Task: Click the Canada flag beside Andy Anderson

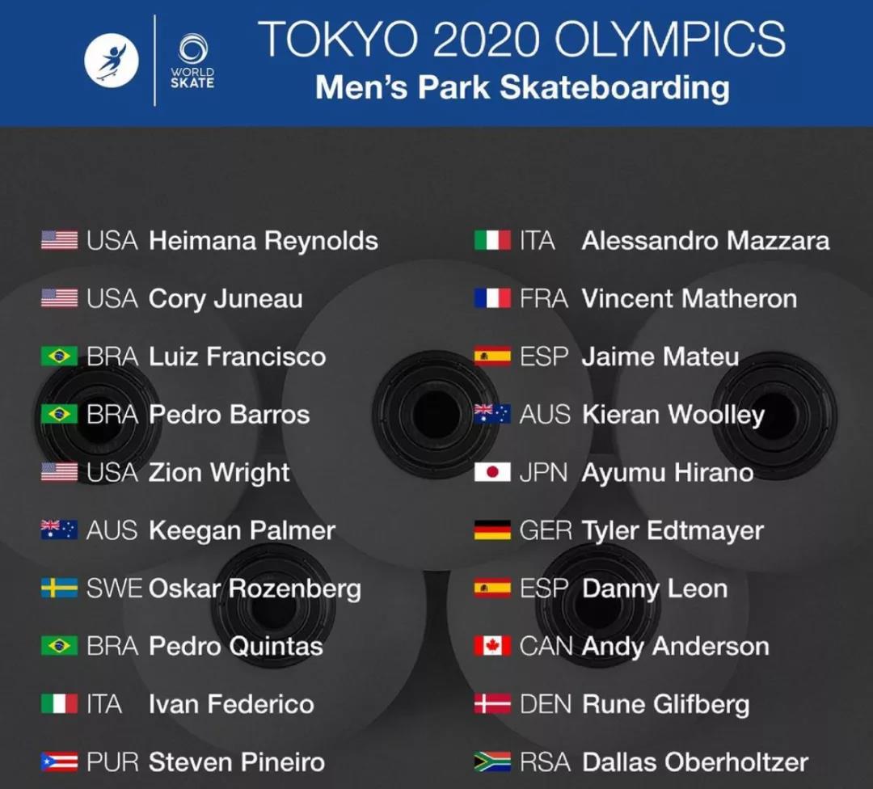Action: [x=492, y=646]
